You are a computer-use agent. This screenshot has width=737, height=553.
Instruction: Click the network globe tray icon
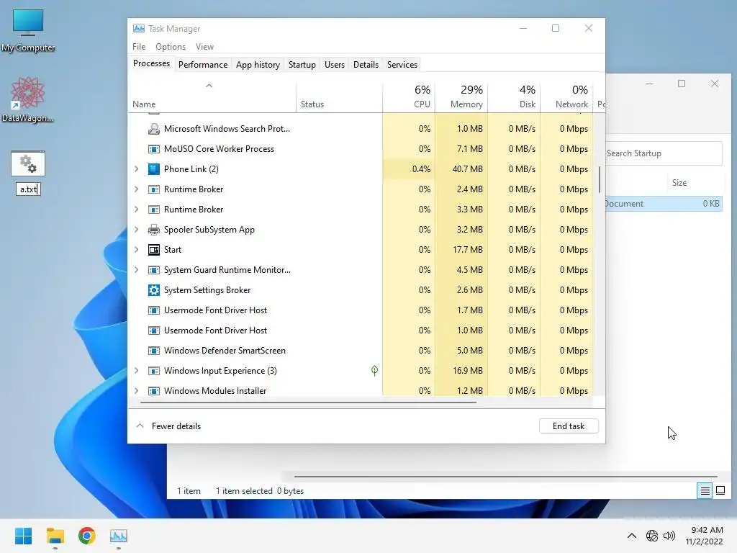pyautogui.click(x=652, y=536)
